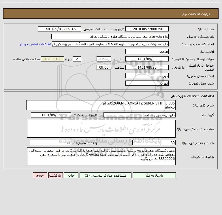
Task: Click empty goods specifications text area
Action: point(101,129)
